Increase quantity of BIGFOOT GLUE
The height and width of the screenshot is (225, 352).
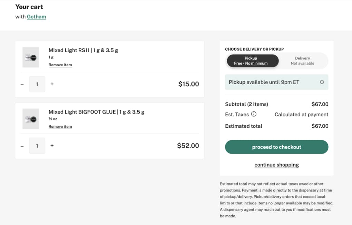click(52, 146)
